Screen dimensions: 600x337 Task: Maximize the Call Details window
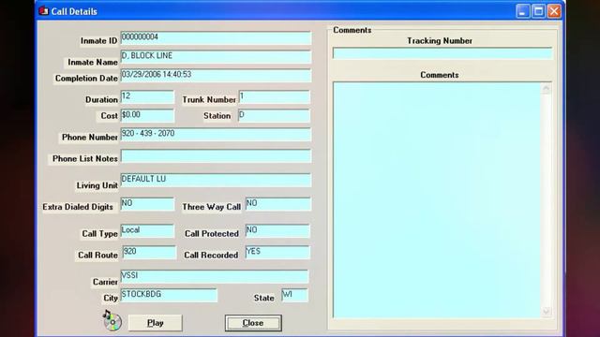pos(538,11)
